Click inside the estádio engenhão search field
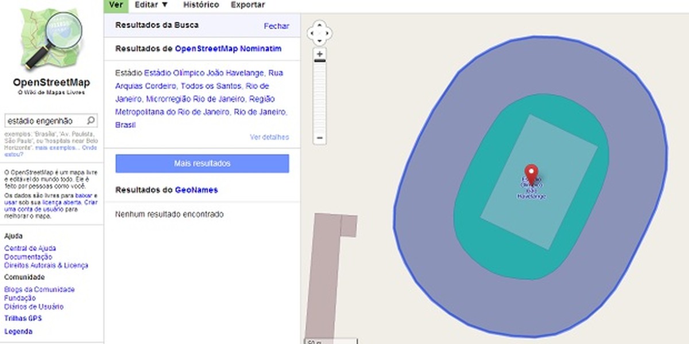 pyautogui.click(x=43, y=120)
